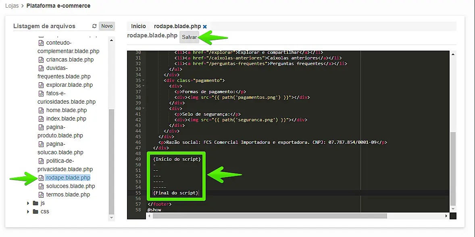Click 'Selo de segurança:' code line
Viewport: 475px width, 237px height.
point(208,114)
